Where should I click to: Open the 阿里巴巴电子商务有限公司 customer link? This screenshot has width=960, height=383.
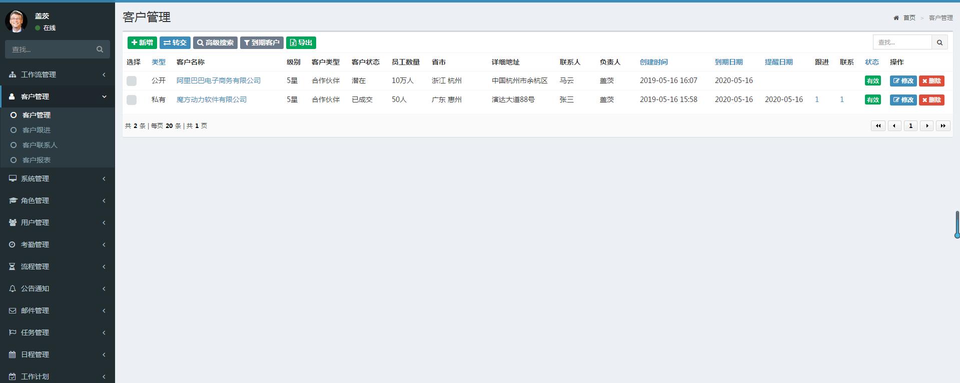pos(219,80)
